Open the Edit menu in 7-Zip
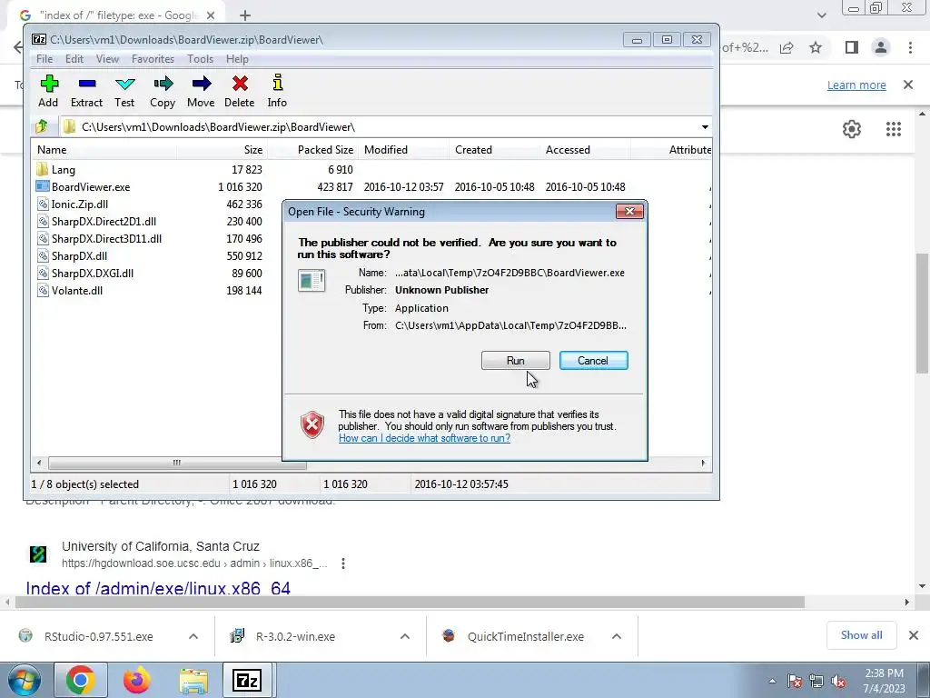 coord(74,59)
